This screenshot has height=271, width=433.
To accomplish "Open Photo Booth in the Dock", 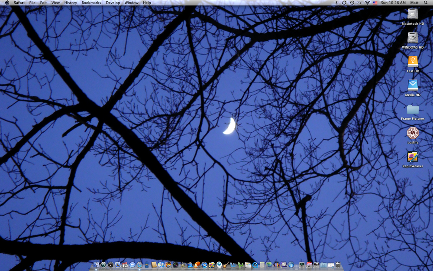I will (176, 265).
